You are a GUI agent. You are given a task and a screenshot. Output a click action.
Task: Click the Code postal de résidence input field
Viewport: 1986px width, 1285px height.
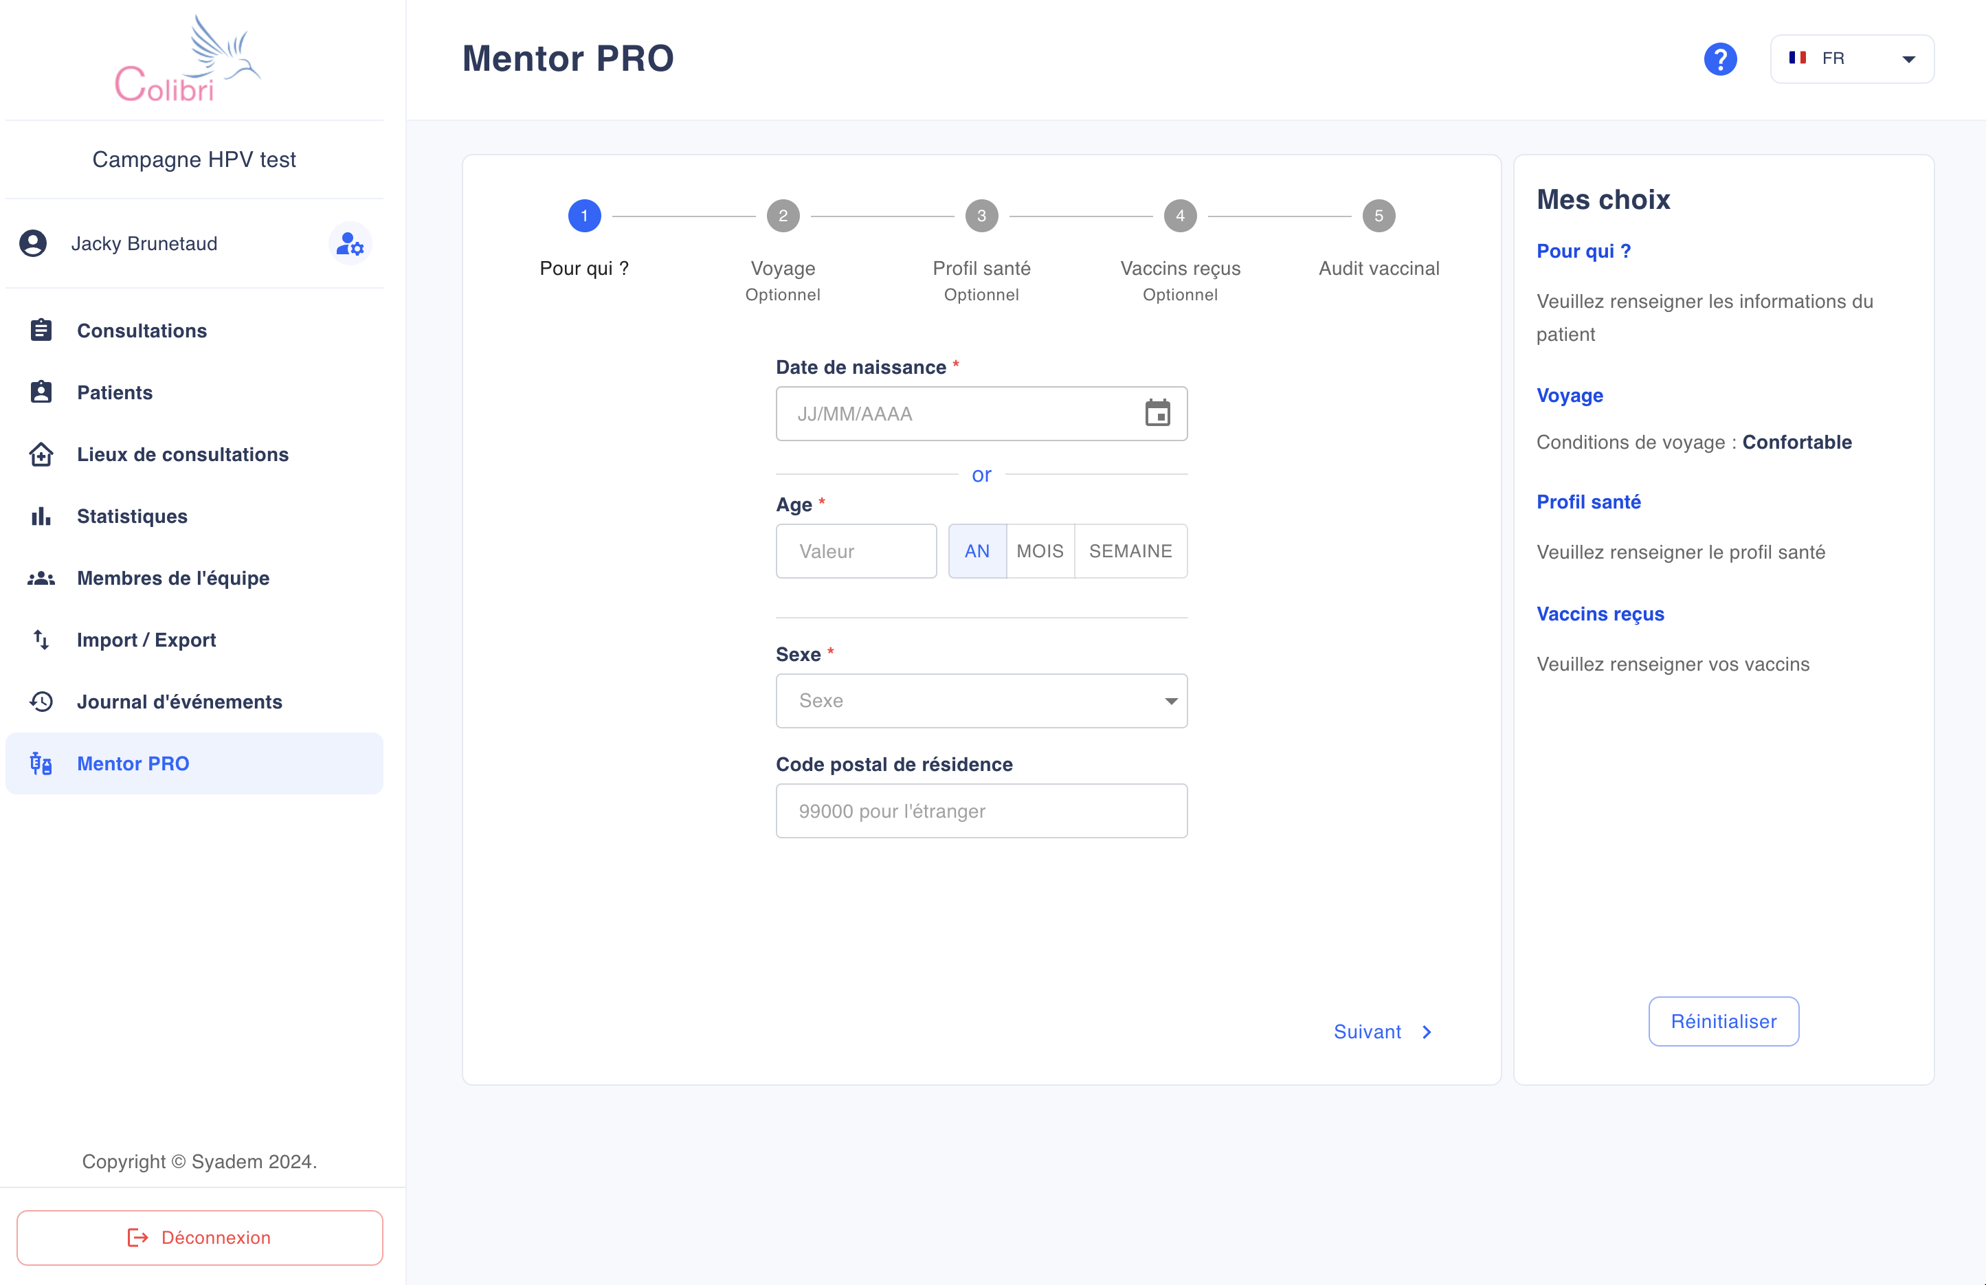coord(981,810)
